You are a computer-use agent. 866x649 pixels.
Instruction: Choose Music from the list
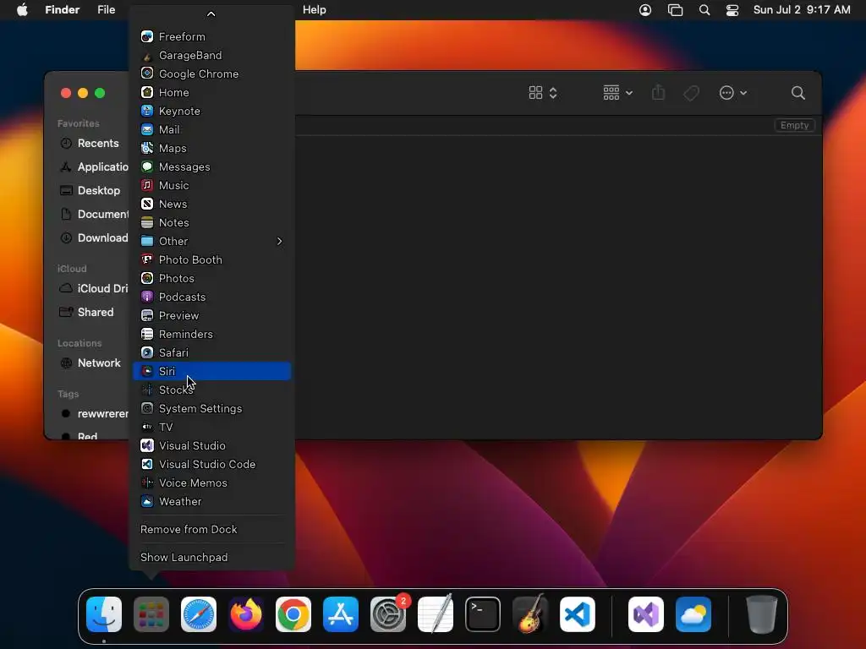pos(212,185)
